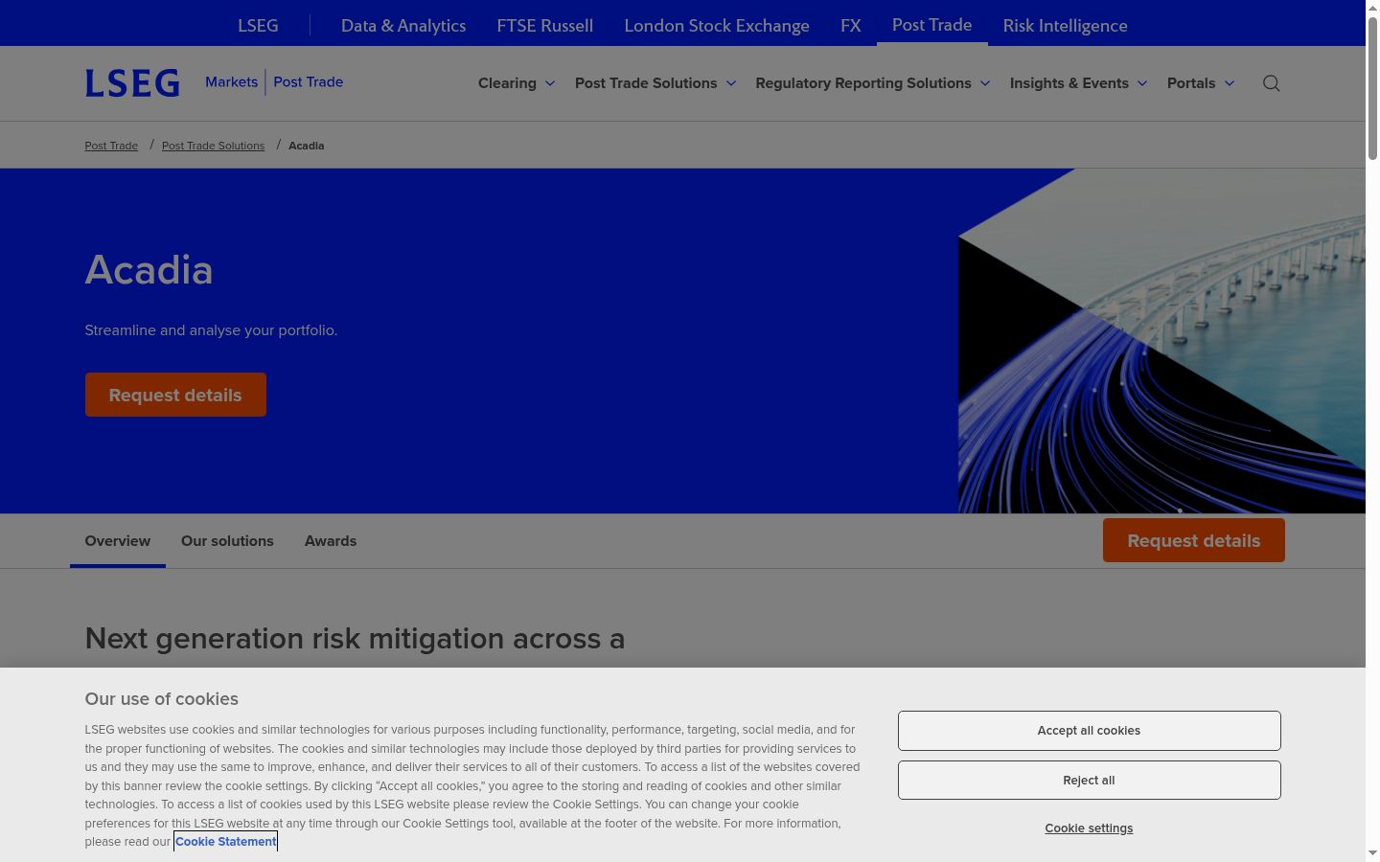Accept all cookies
The image size is (1380, 862).
click(1090, 731)
